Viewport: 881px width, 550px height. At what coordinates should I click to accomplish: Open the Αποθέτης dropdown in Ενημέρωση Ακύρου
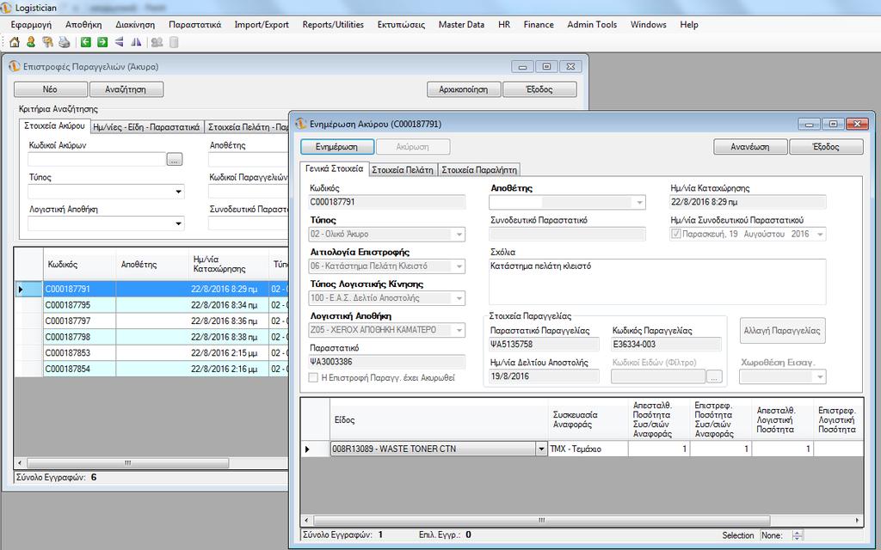tap(639, 202)
